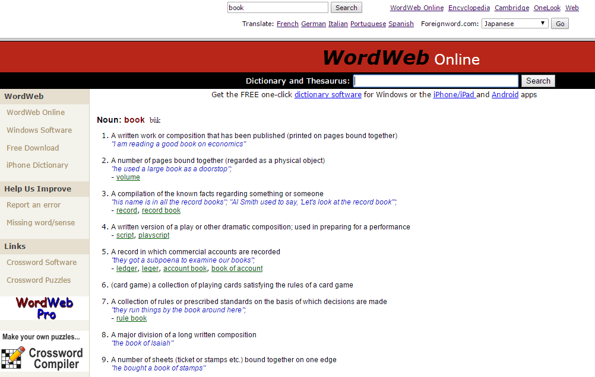Click the 'script' synonym link
This screenshot has height=377, width=595.
coord(125,235)
